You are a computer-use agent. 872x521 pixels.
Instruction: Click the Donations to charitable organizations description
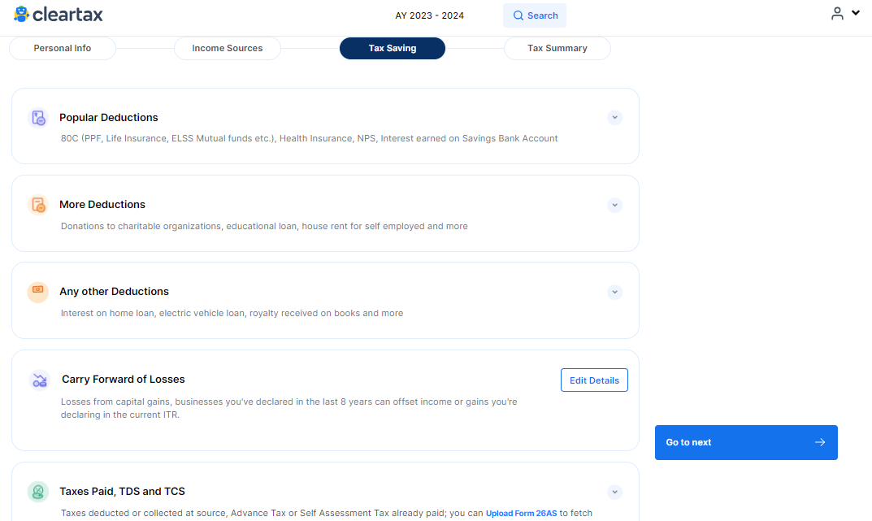(x=264, y=226)
